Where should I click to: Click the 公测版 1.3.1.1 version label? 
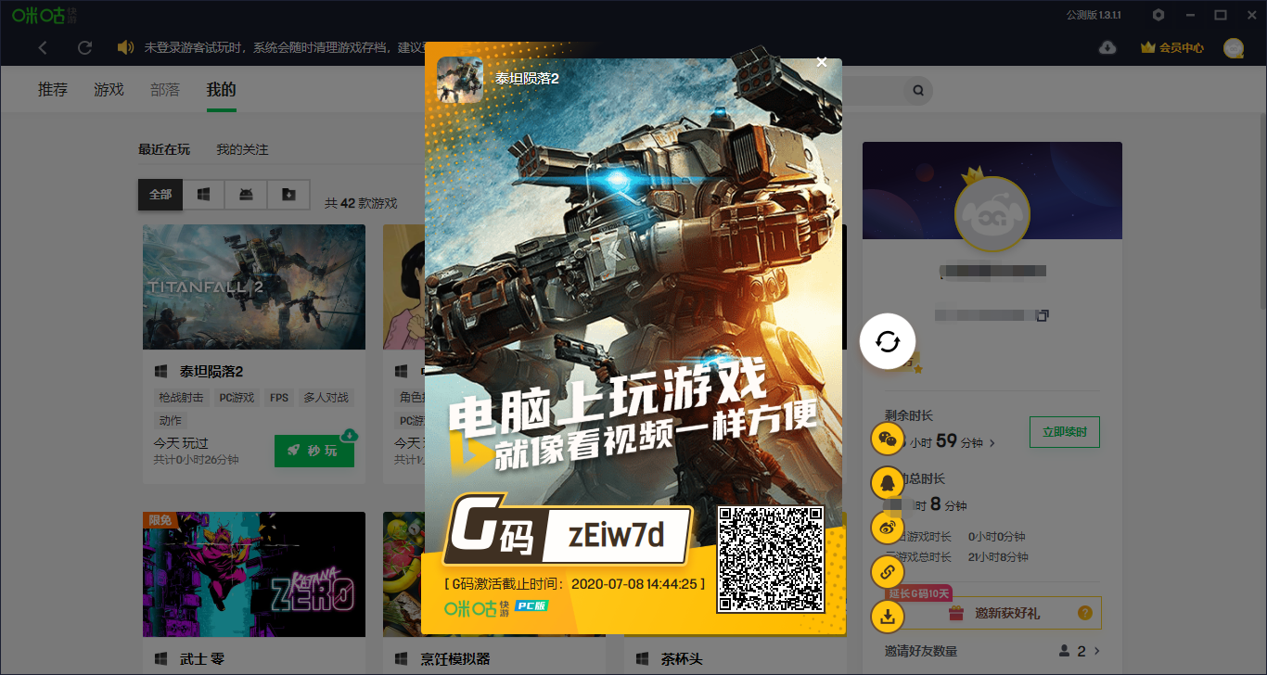[x=1094, y=15]
